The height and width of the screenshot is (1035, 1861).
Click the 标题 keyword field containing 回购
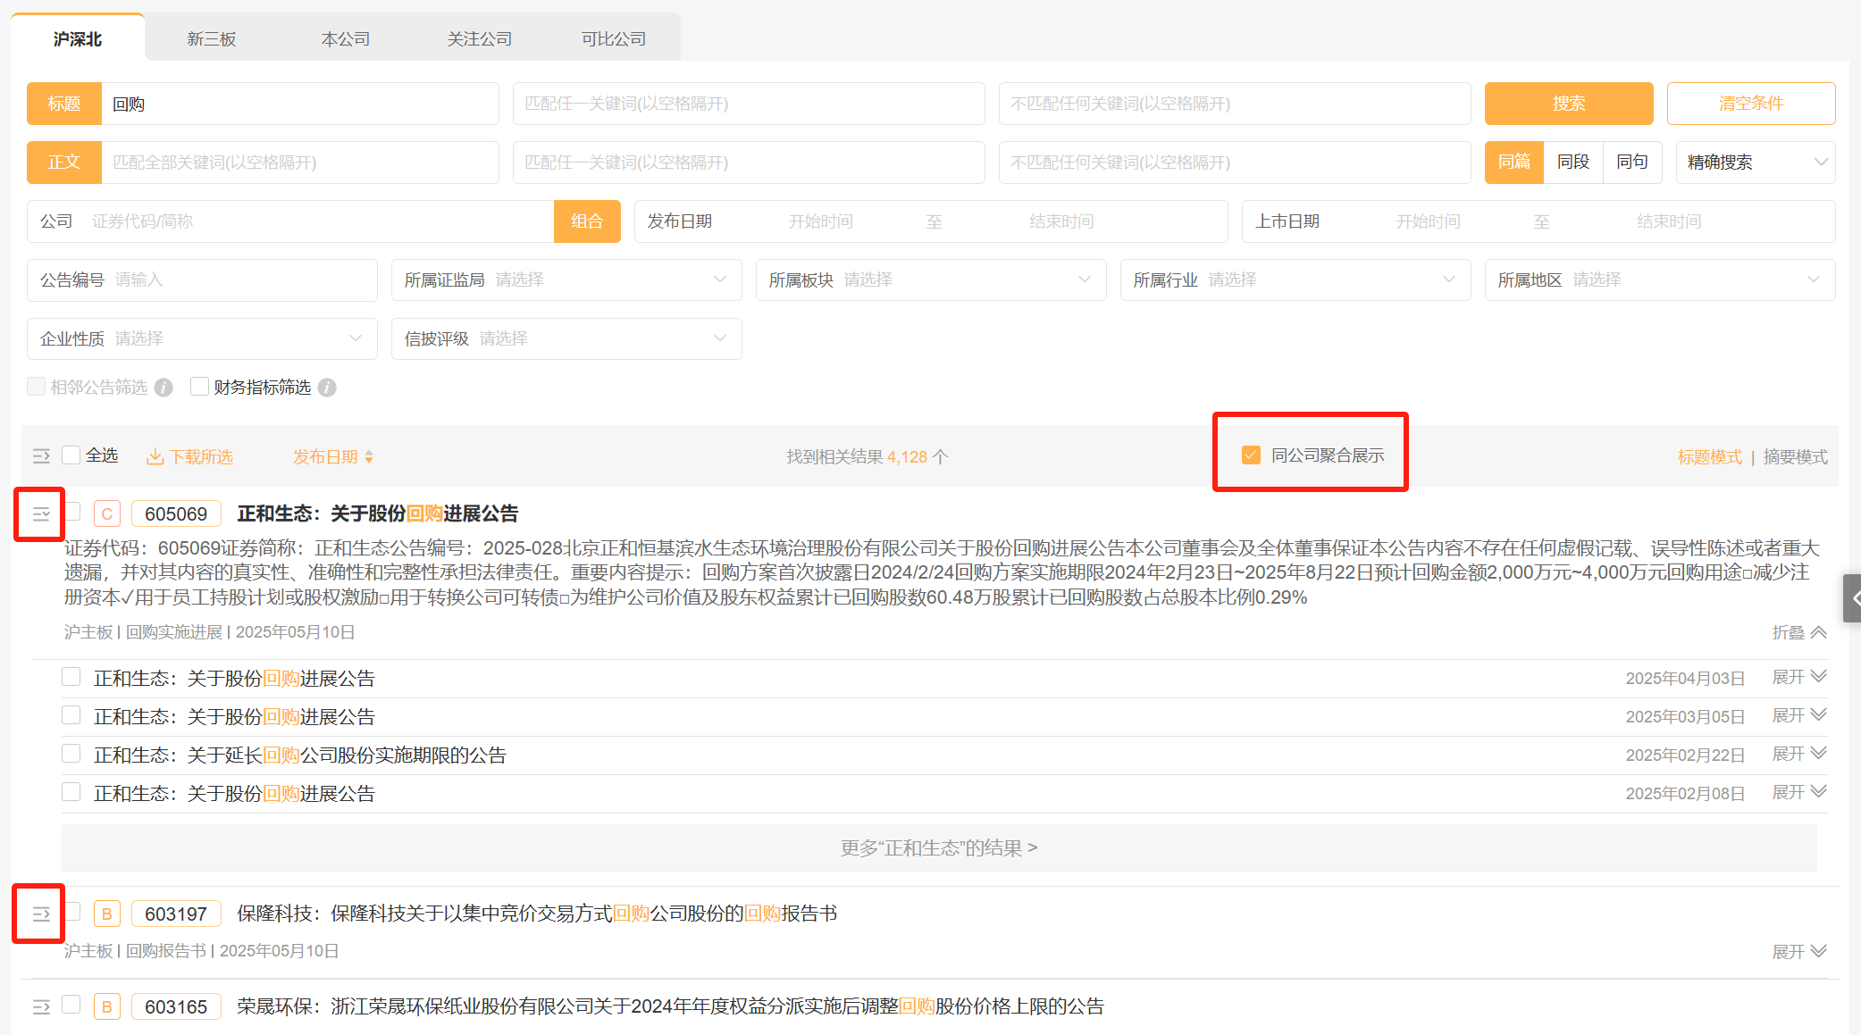click(300, 104)
